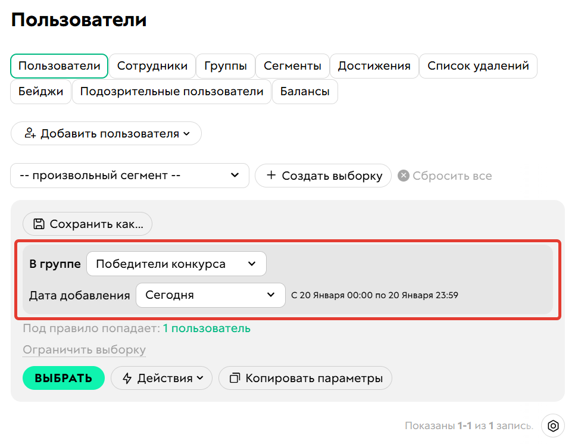Click the X icon next to «Сбросить все»

(404, 175)
